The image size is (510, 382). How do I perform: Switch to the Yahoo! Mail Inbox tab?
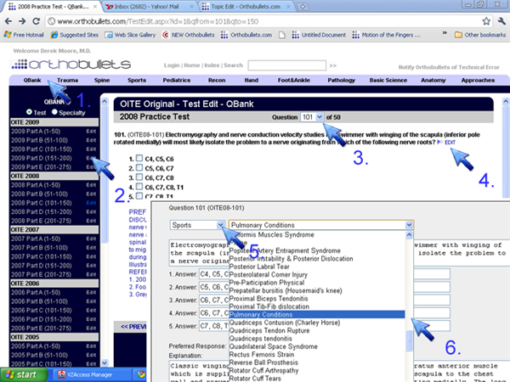(x=148, y=7)
